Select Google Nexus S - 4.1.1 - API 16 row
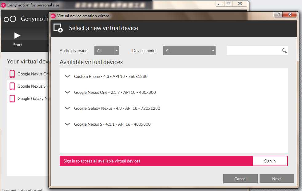This screenshot has height=191, width=302. coord(173,124)
